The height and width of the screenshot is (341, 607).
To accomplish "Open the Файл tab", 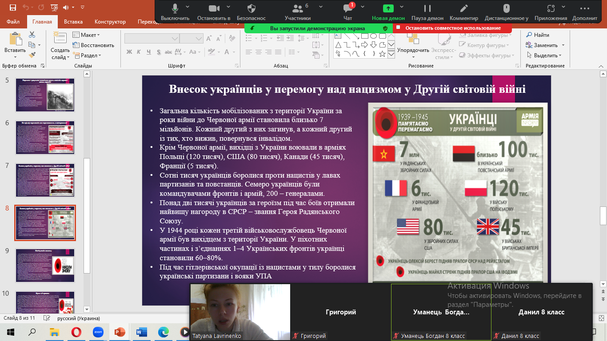I will click(x=13, y=22).
